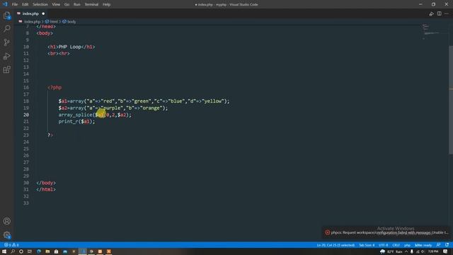Click the taskbar clock showing time
This screenshot has height=255, width=453.
[x=433, y=252]
